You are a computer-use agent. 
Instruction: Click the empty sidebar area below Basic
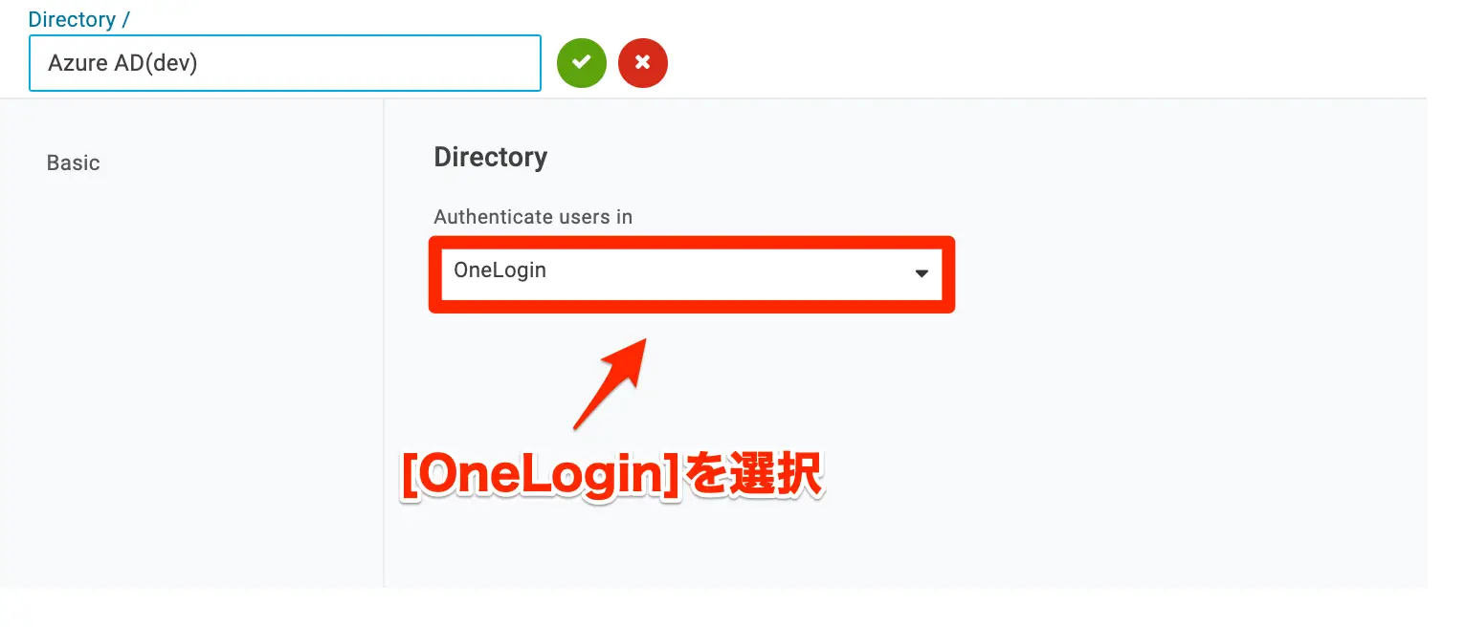click(191, 382)
